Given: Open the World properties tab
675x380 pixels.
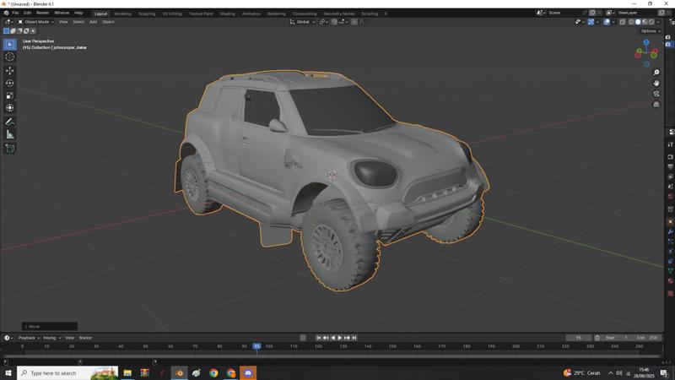Looking at the screenshot, I should pyautogui.click(x=670, y=197).
